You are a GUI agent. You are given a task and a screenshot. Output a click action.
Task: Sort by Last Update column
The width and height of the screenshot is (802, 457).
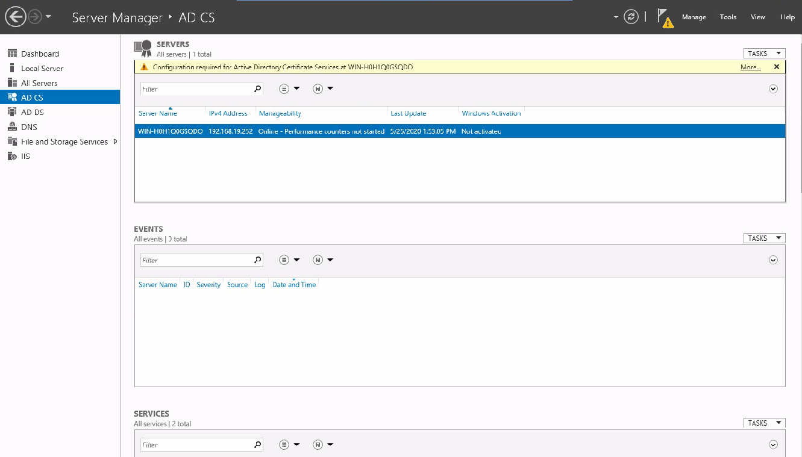[409, 113]
